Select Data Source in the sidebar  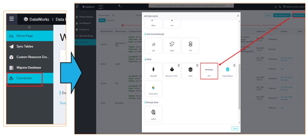click(85, 42)
